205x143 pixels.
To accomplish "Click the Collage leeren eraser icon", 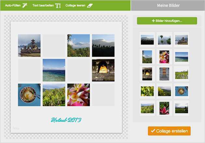I will (90, 6).
